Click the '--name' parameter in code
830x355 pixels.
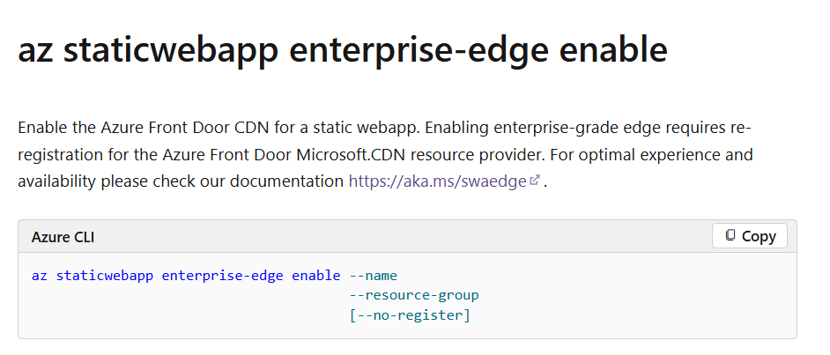[x=374, y=276]
